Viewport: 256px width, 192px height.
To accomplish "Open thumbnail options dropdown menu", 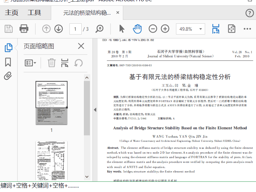I will pyautogui.click(x=30, y=63).
